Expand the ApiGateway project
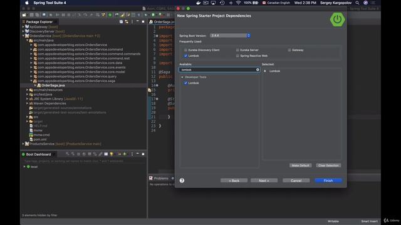This screenshot has width=401, height=225. pyautogui.click(x=23, y=27)
